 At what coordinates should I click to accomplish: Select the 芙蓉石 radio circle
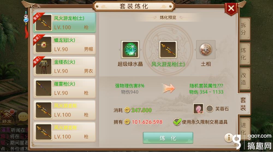210,109
